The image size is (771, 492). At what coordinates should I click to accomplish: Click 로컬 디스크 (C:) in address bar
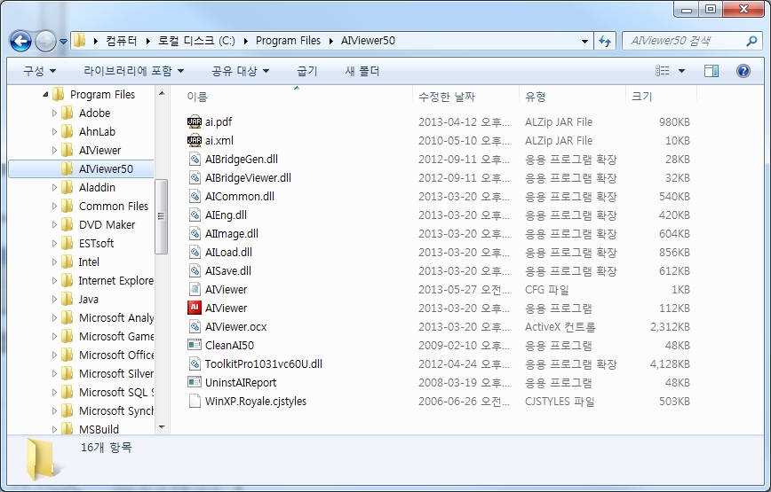pyautogui.click(x=196, y=41)
